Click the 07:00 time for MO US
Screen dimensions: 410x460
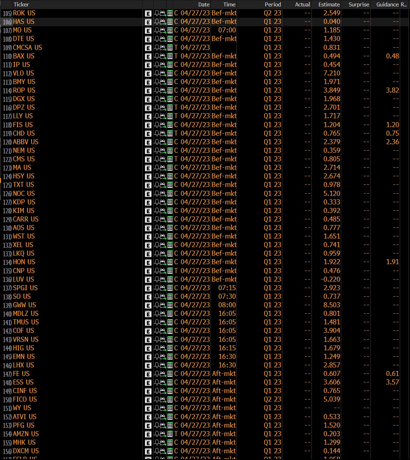(x=227, y=30)
